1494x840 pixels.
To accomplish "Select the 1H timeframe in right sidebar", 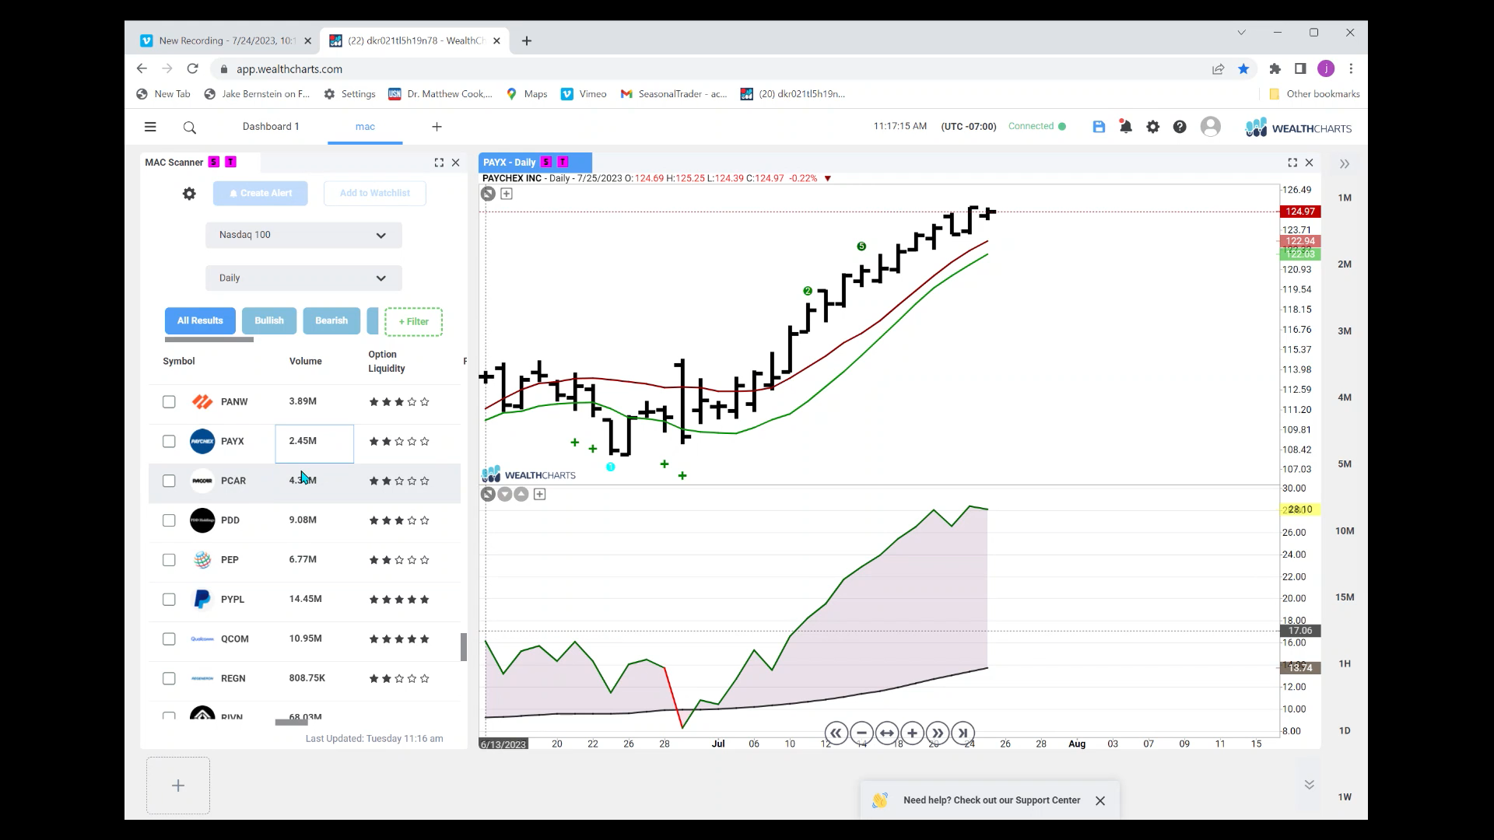I will pos(1345,664).
